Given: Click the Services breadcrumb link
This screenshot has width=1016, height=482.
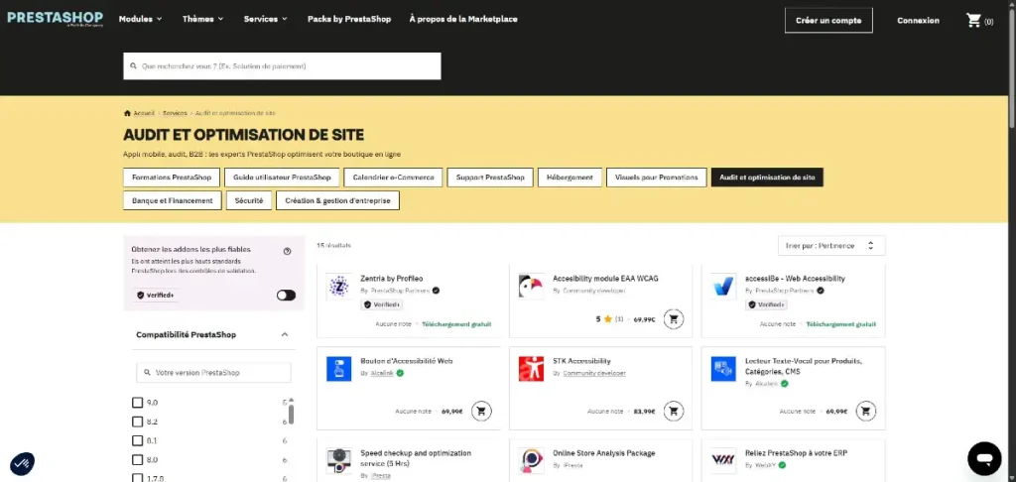Looking at the screenshot, I should coord(175,113).
